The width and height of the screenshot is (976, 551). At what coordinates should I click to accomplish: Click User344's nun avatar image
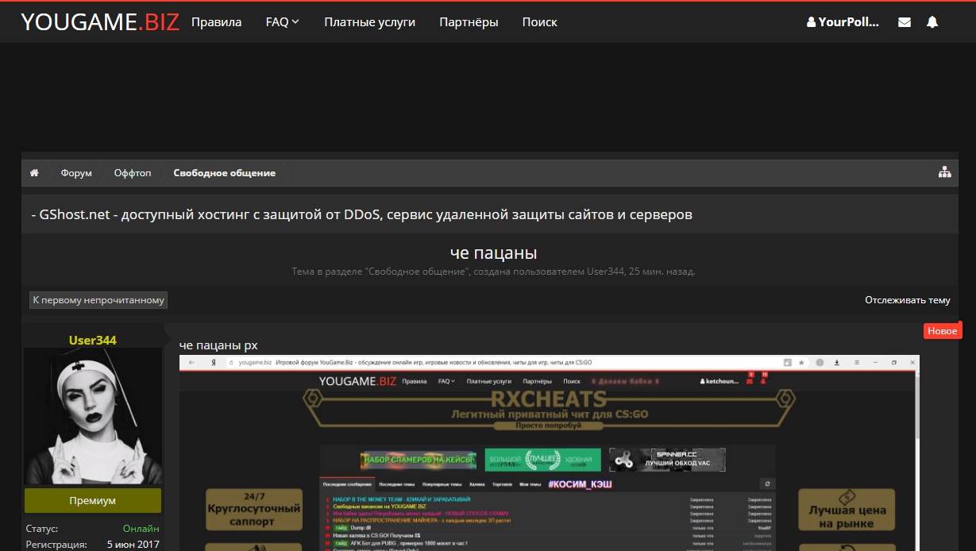tap(93, 417)
